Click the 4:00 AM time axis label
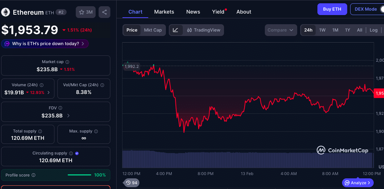Screen dimensions: 384x189 tap(288, 174)
